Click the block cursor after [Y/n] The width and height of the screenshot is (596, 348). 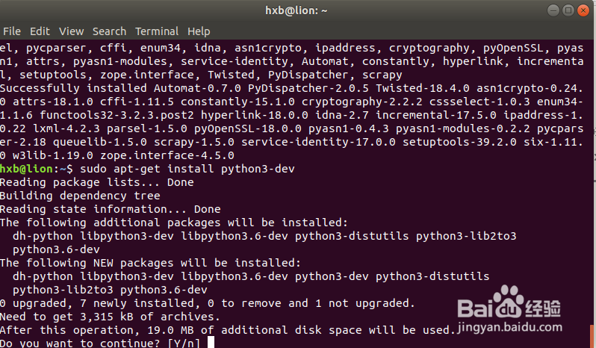coord(211,343)
